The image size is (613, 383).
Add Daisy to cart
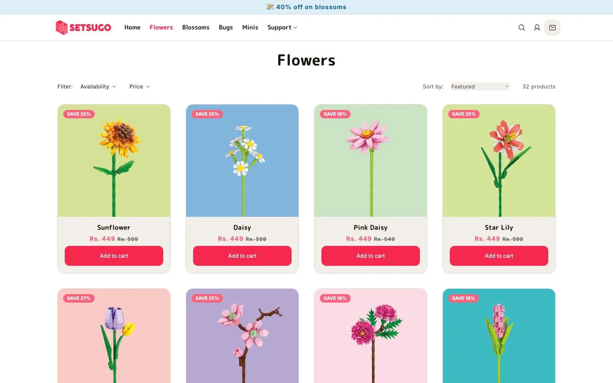242,256
